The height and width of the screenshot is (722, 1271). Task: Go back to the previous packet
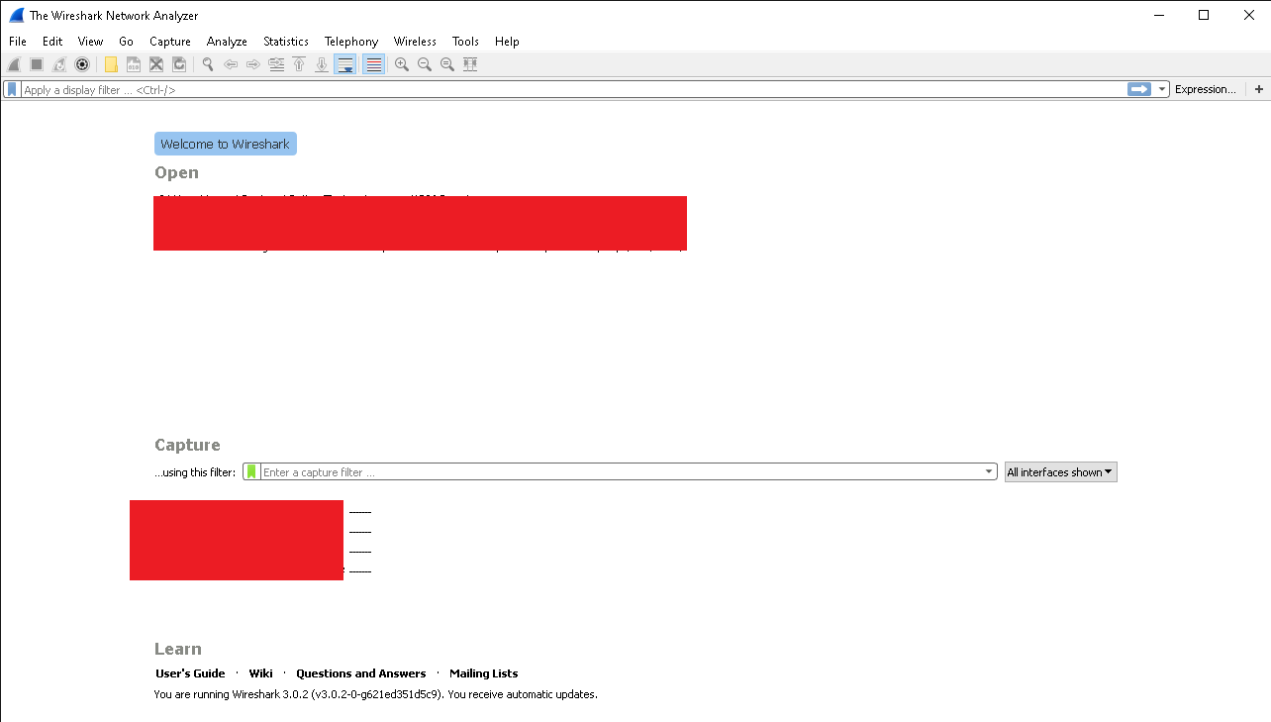click(x=231, y=64)
